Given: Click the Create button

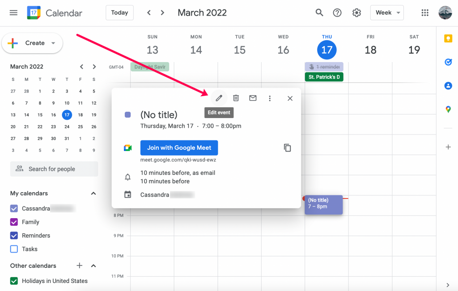Looking at the screenshot, I should point(32,43).
